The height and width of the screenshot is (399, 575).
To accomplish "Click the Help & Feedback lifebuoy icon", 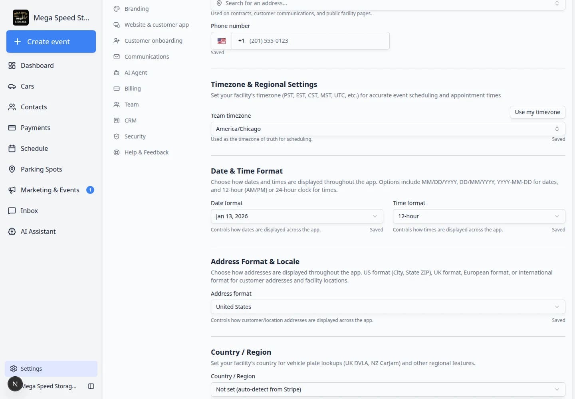I will tap(117, 152).
